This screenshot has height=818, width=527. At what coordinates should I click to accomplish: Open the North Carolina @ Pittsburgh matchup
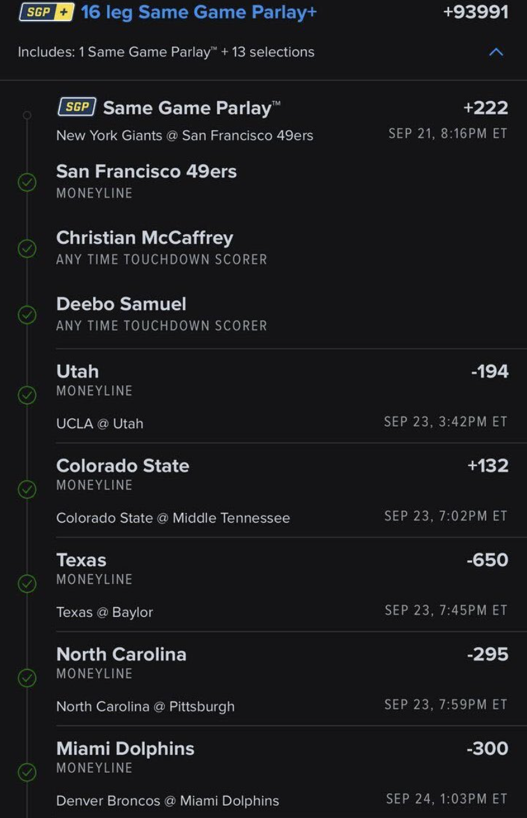coord(145,706)
